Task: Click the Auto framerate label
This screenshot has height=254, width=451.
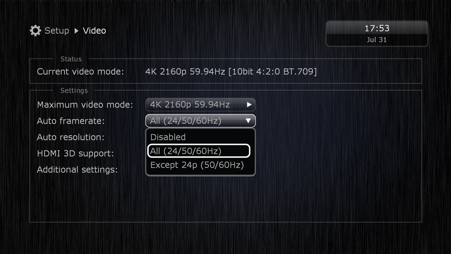Action: [71, 121]
